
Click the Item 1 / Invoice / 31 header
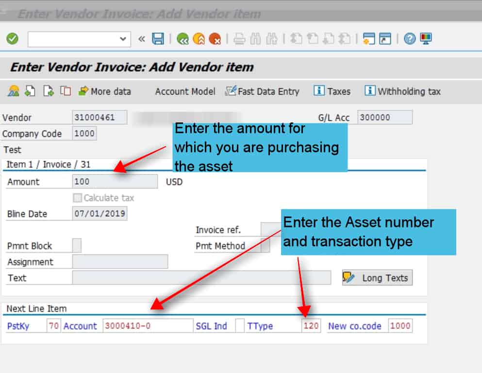point(49,165)
